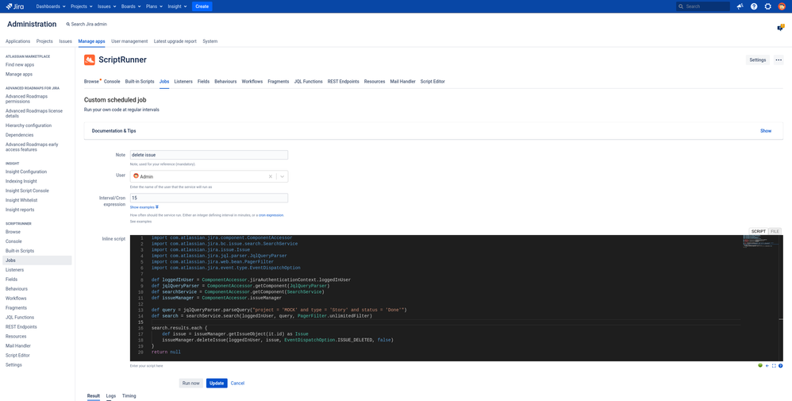Open the System admin tab

210,41
